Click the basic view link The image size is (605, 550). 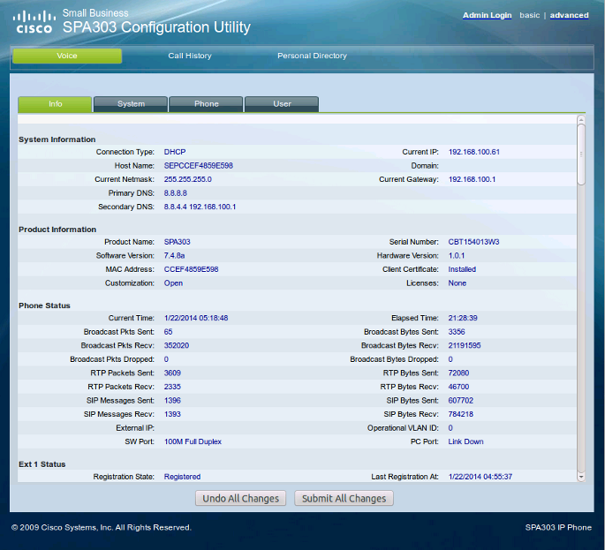pos(529,15)
